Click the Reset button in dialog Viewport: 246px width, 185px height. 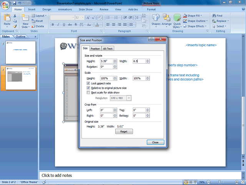(124, 131)
